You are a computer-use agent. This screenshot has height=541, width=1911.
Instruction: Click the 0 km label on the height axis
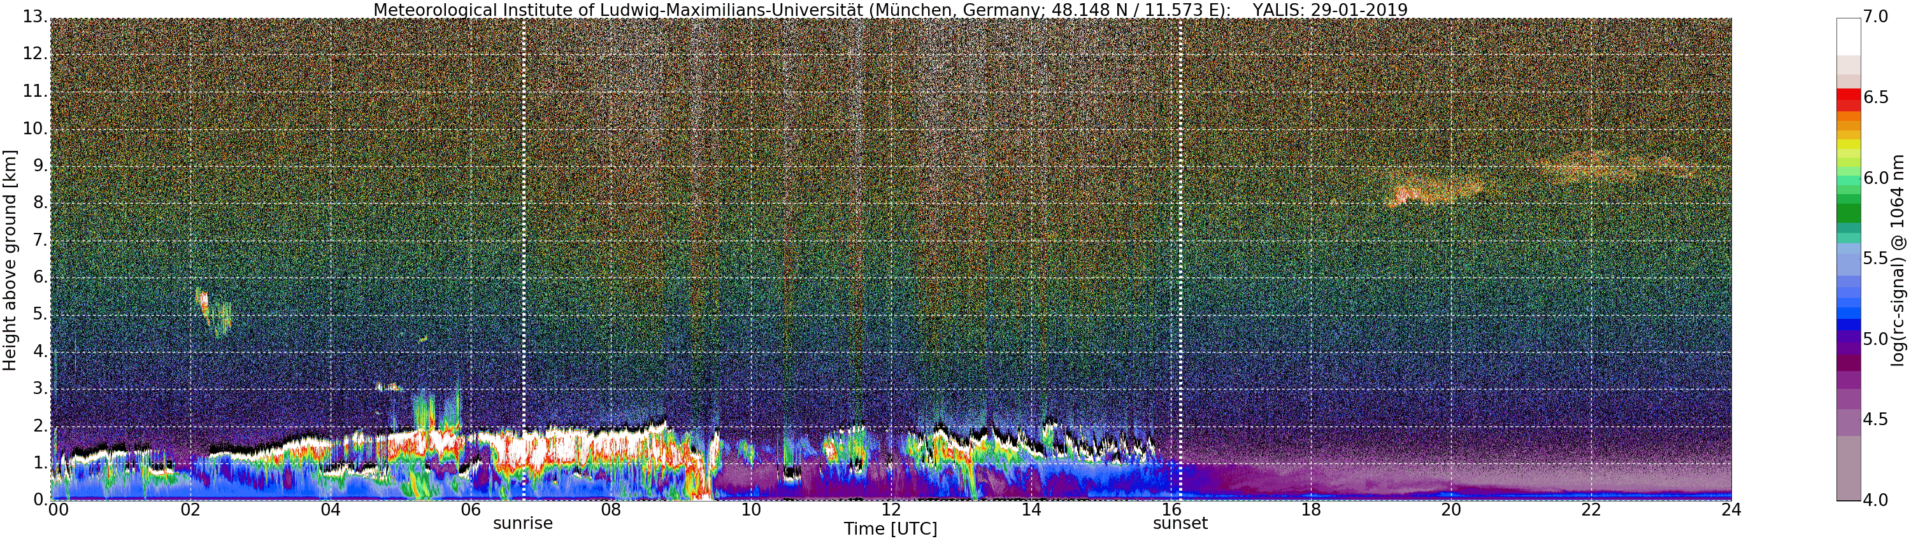[x=40, y=500]
